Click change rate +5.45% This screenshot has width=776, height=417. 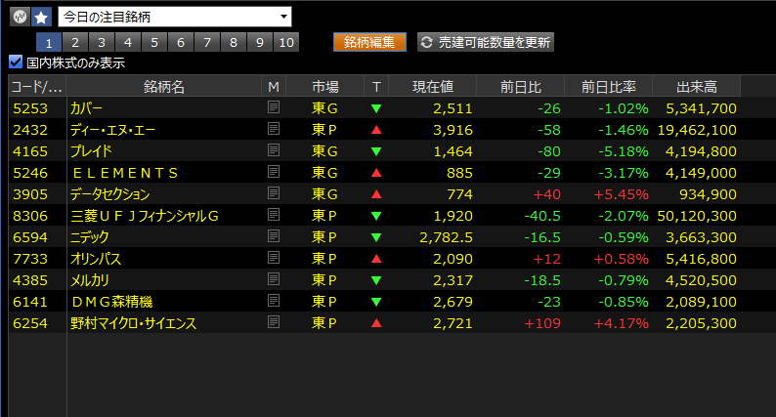622,194
